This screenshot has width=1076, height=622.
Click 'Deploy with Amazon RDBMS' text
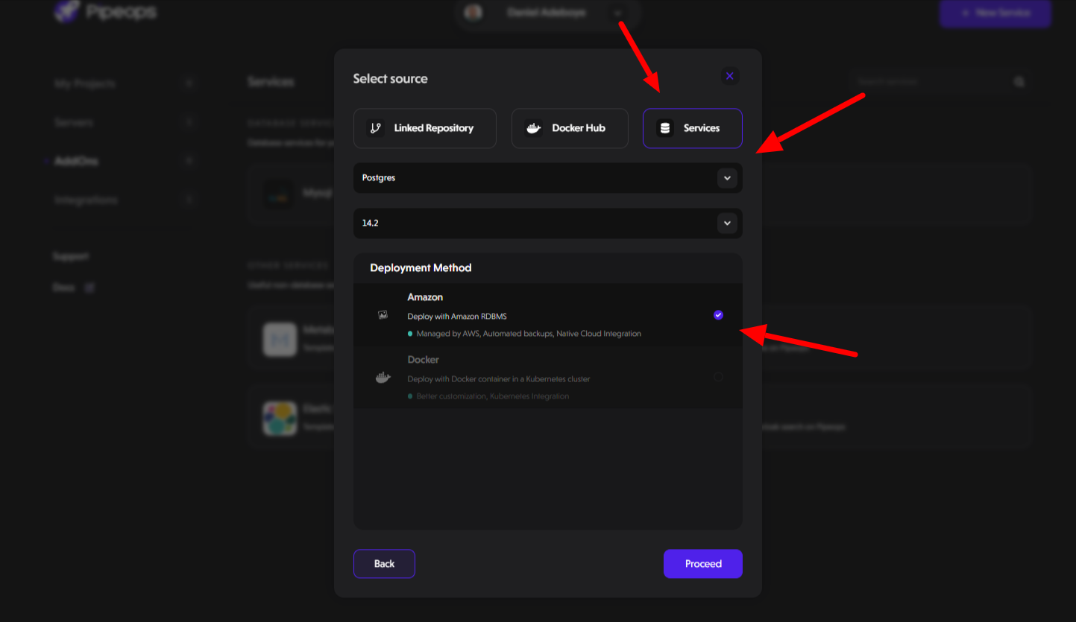click(457, 317)
